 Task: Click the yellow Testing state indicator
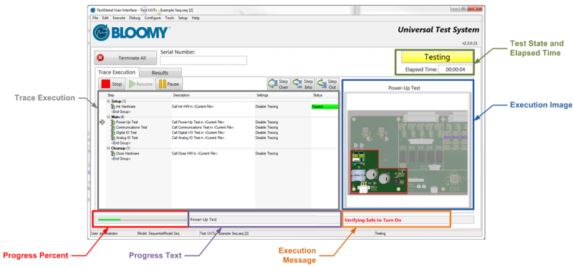click(437, 57)
